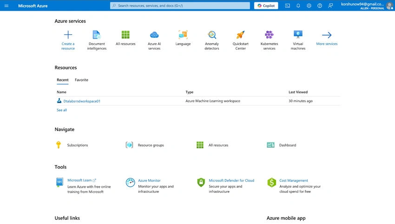The height and width of the screenshot is (224, 395).
Task: Click the Last Viewed column header
Action: (x=298, y=92)
